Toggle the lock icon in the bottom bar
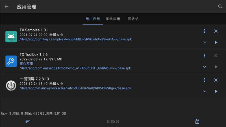226x127 pixels. [197, 121]
